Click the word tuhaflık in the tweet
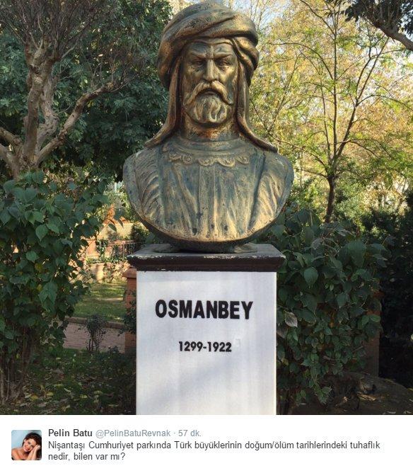 pyautogui.click(x=365, y=445)
